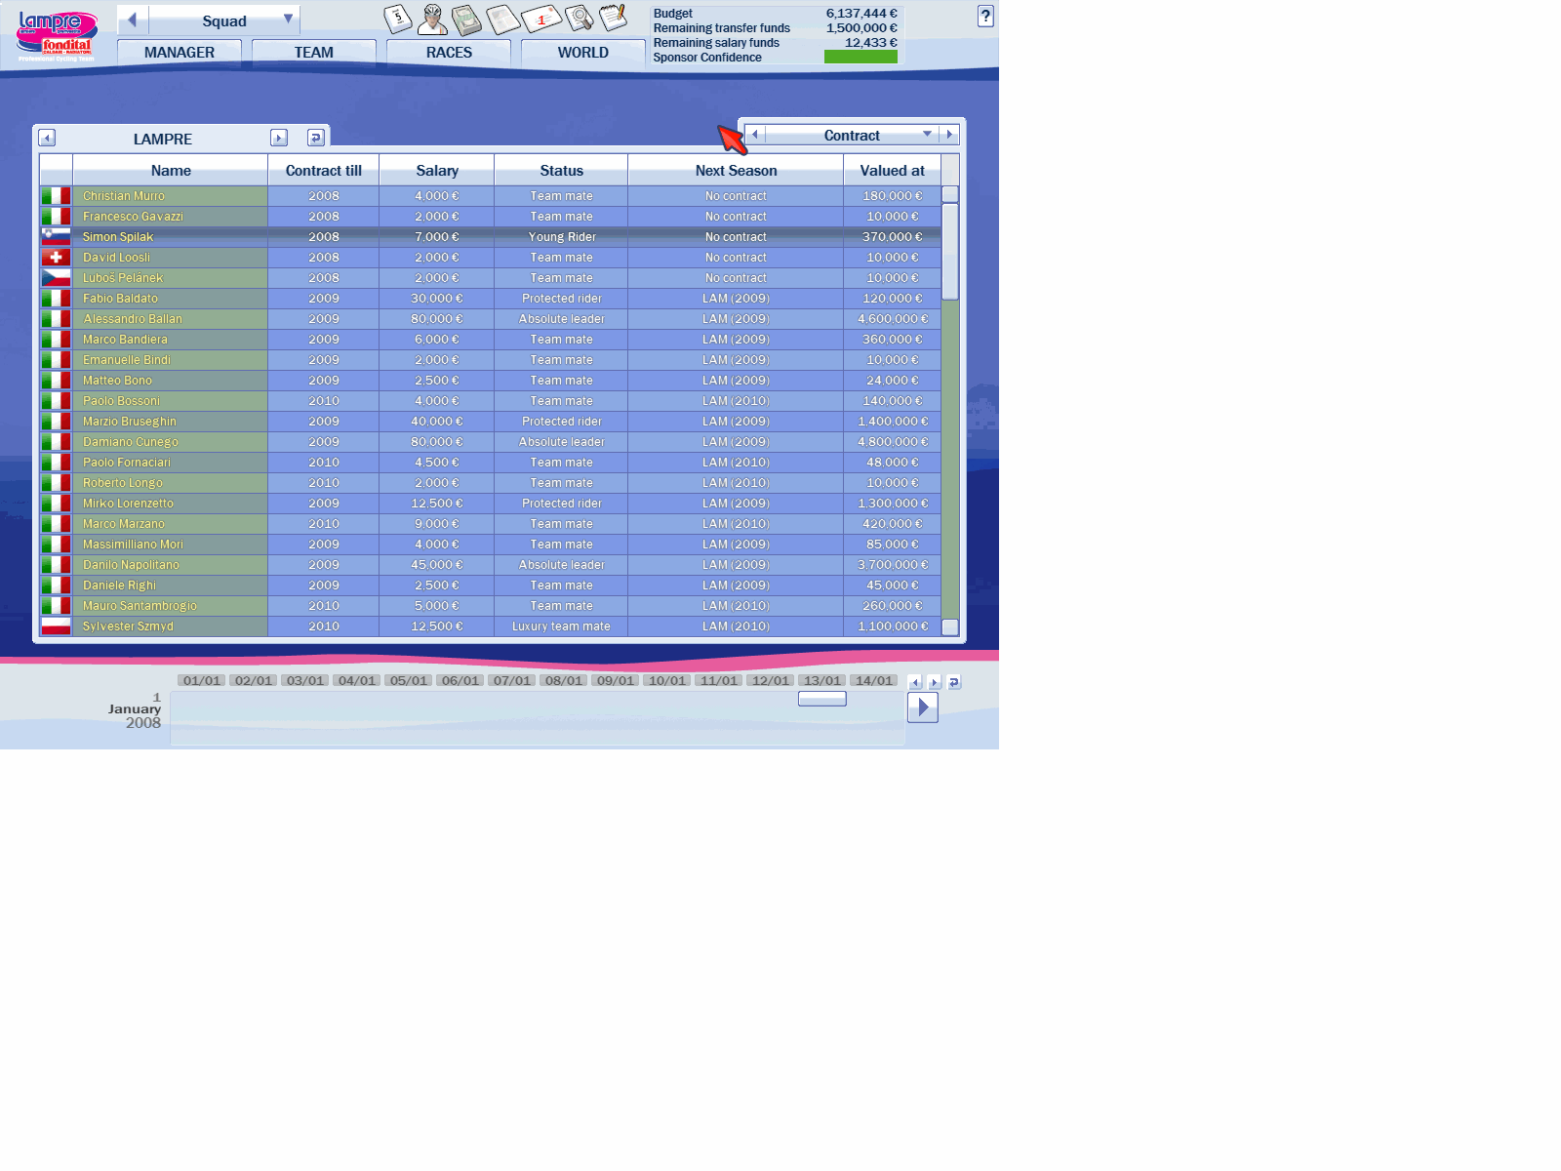Expand the Squad dropdown menu
The height and width of the screenshot is (1171, 1561).
pyautogui.click(x=288, y=20)
